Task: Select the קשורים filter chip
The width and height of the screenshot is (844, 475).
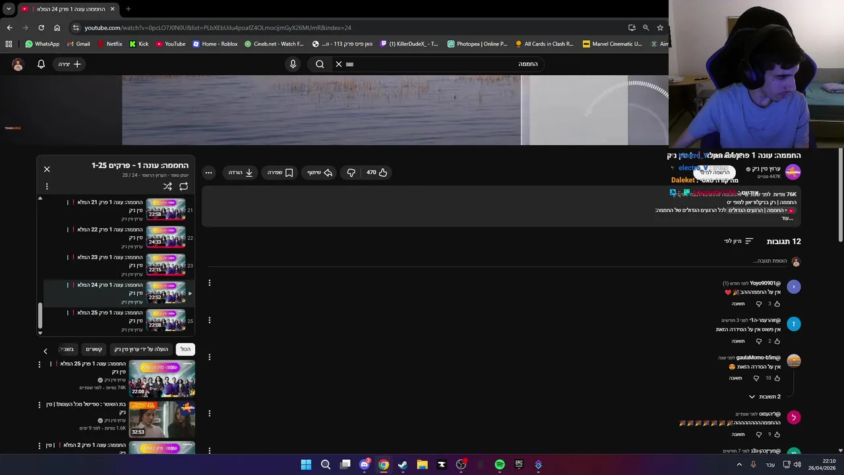Action: [94, 349]
